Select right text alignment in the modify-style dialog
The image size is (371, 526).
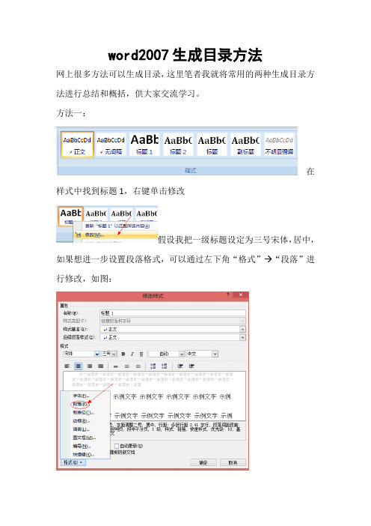(90, 366)
